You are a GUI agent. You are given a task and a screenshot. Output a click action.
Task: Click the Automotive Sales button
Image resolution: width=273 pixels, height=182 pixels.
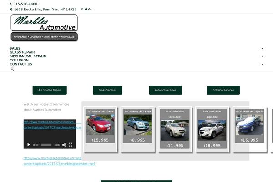click(166, 90)
